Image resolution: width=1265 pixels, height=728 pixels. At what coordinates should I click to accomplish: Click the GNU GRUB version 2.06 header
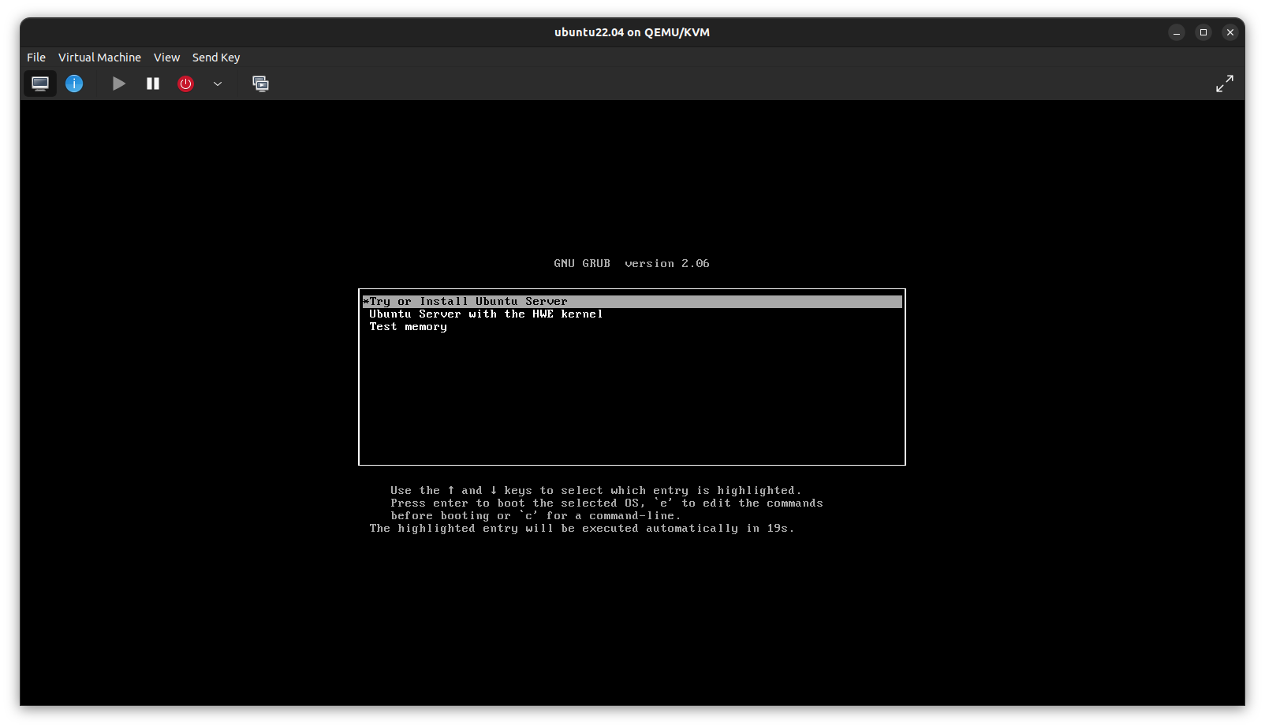[x=632, y=264]
